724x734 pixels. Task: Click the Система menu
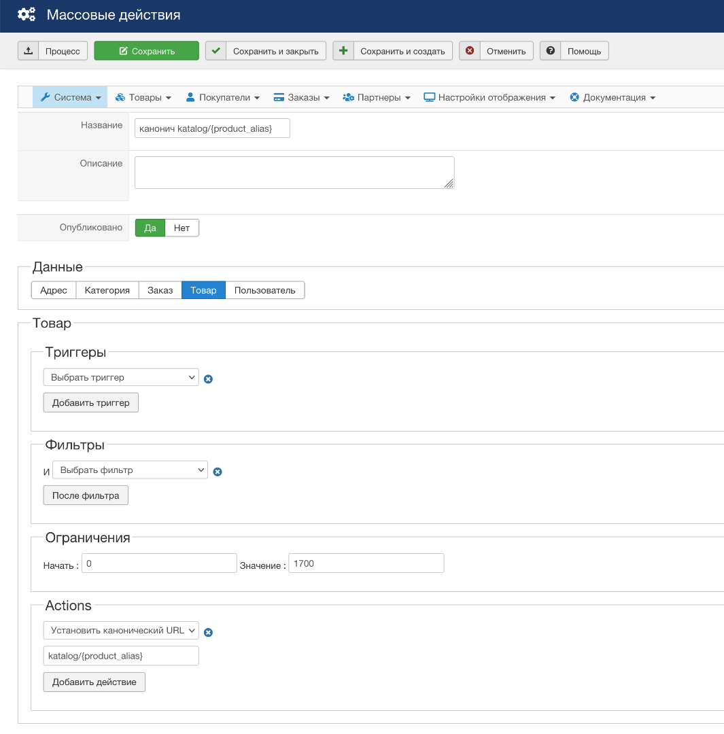(x=70, y=97)
